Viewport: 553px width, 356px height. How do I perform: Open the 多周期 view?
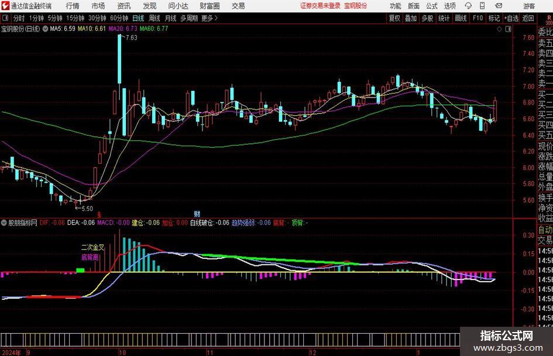tap(189, 18)
